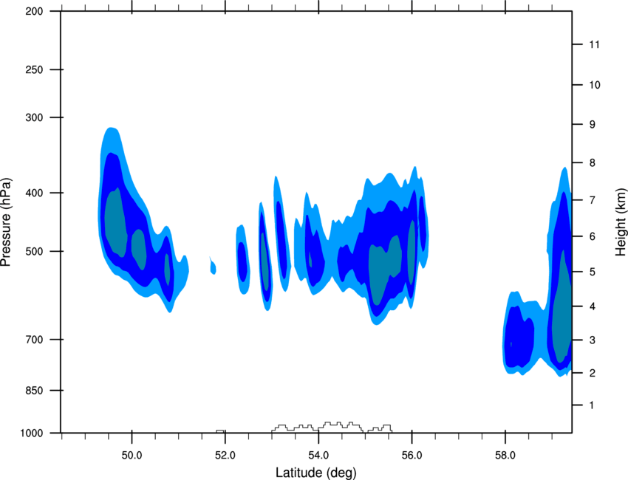628x480 pixels.
Task: Click the 9 km height label
Action: pyautogui.click(x=593, y=125)
